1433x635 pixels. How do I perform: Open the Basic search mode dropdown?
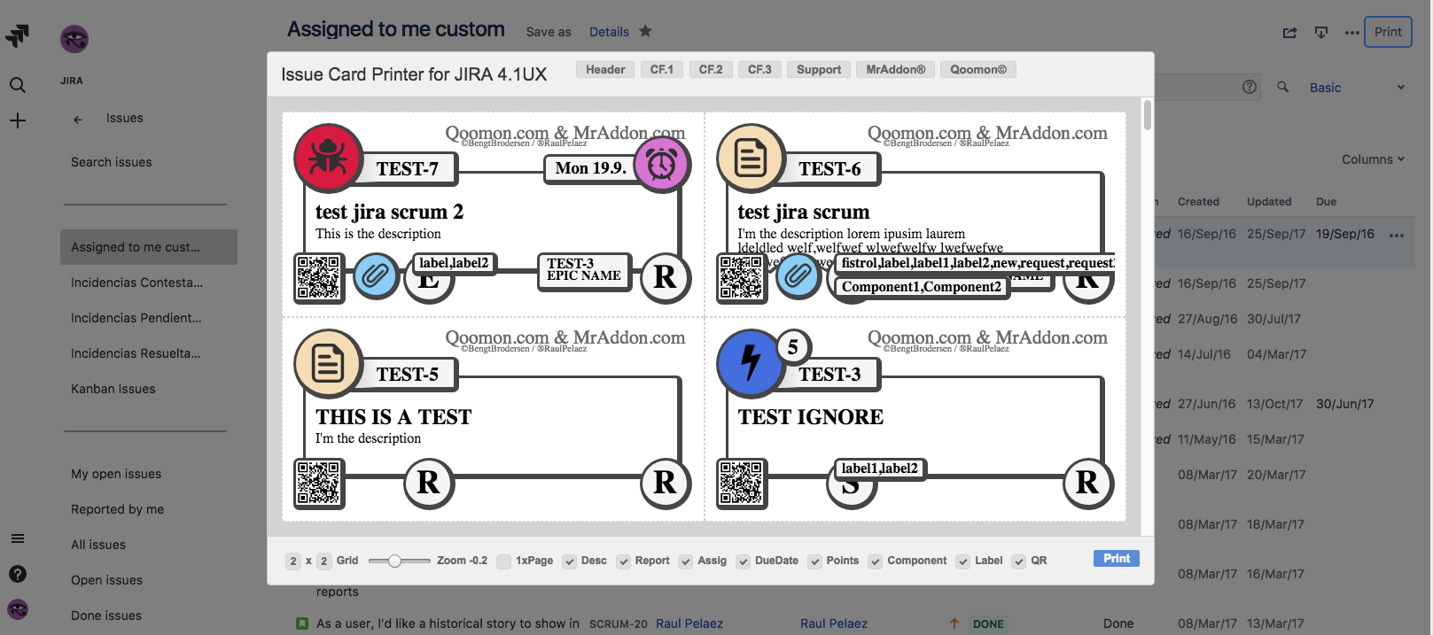coord(1357,88)
